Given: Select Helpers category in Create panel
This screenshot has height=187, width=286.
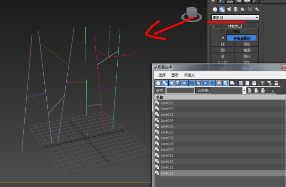Looking at the screenshot, I should [243, 9].
